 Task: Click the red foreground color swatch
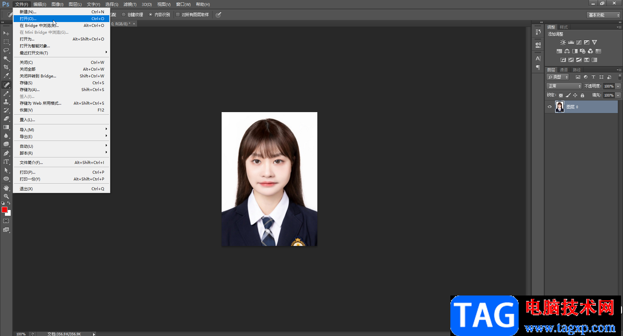tap(4, 210)
